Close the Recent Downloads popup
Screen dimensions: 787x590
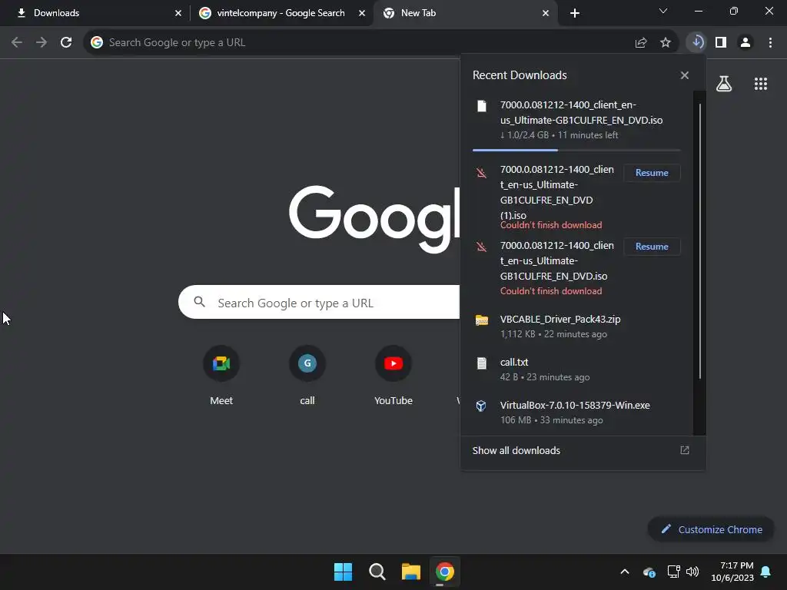(685, 75)
